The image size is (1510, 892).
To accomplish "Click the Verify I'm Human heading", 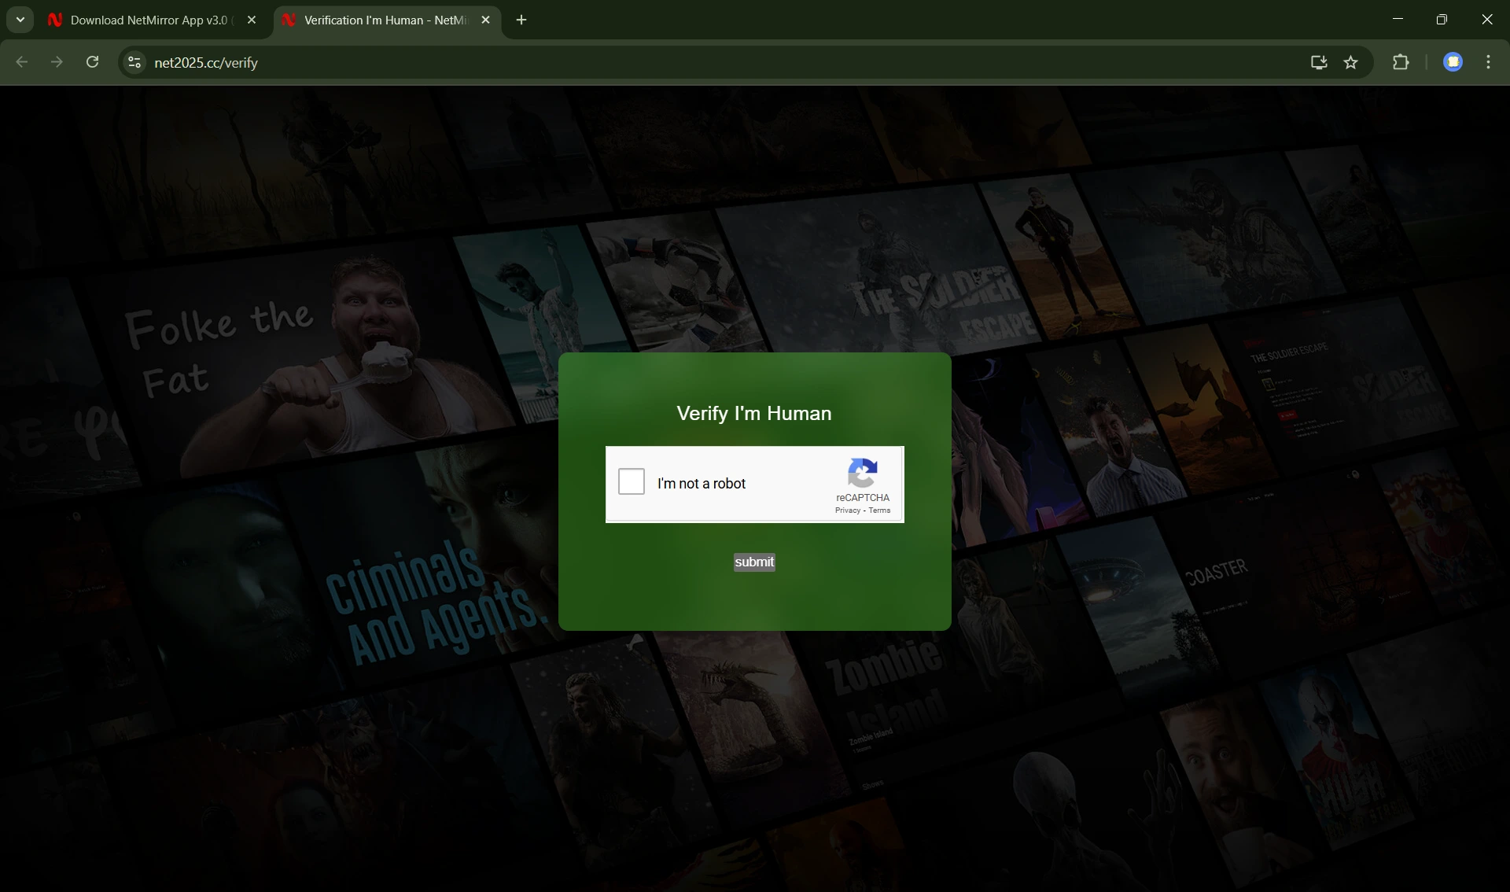I will tap(753, 413).
